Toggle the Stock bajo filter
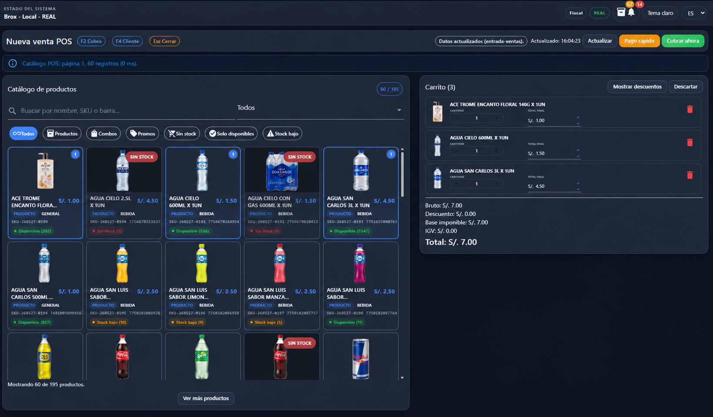713x417 pixels. coord(282,133)
